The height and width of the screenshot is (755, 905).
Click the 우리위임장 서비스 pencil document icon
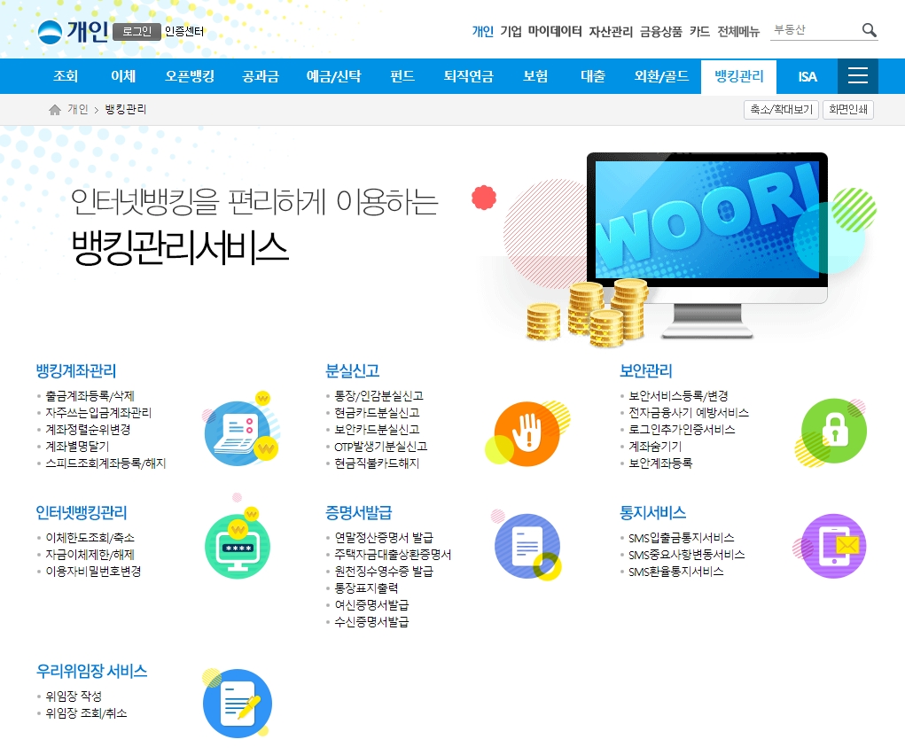[x=237, y=703]
